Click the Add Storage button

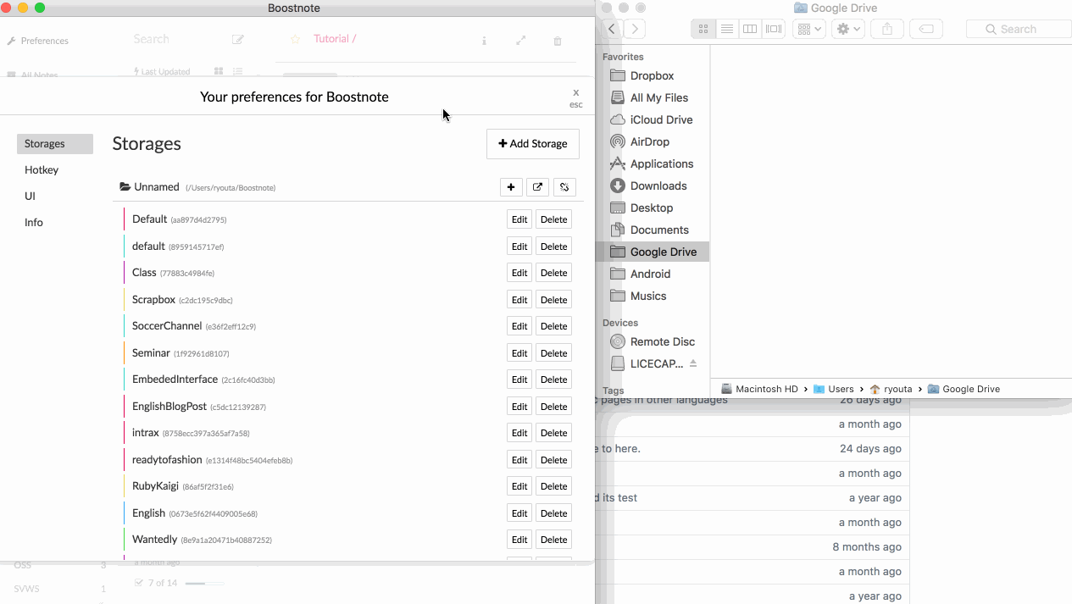point(532,144)
